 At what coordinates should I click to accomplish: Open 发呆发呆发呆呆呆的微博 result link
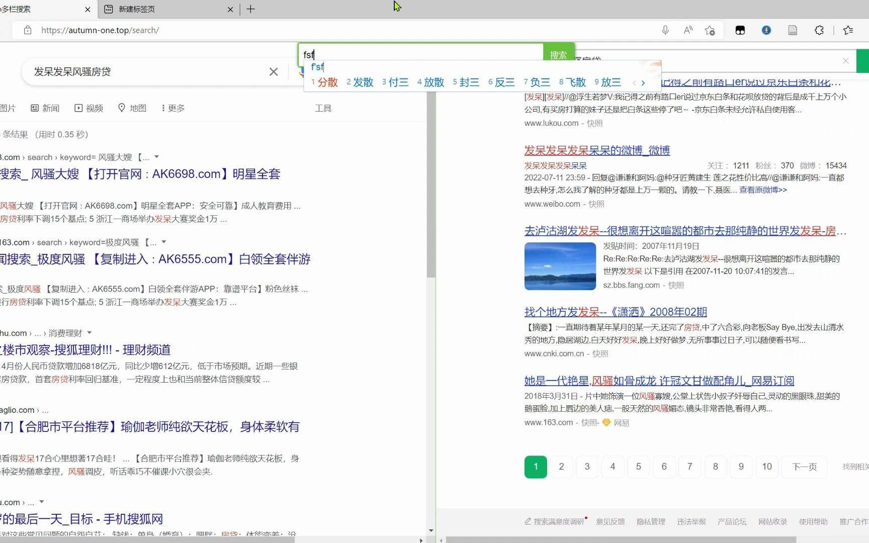(x=597, y=150)
